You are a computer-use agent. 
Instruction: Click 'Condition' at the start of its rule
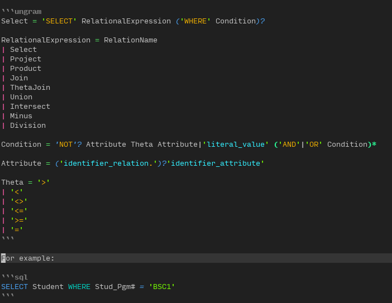click(x=21, y=145)
